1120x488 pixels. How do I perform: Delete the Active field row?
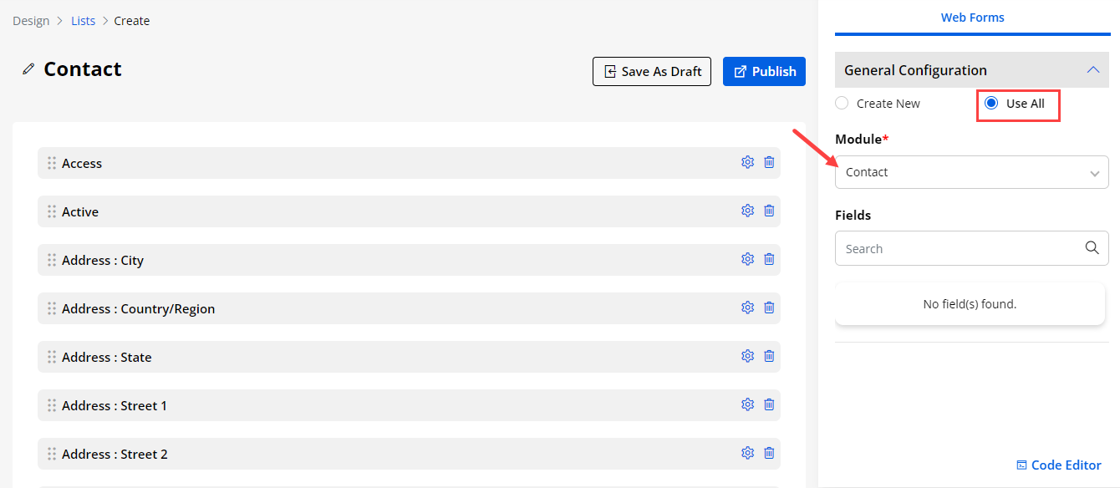[x=769, y=211]
